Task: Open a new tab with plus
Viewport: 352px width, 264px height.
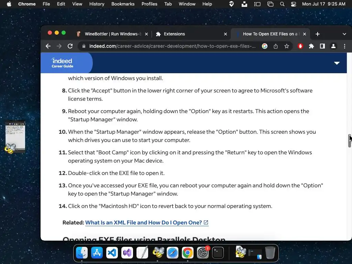Action: (317, 34)
